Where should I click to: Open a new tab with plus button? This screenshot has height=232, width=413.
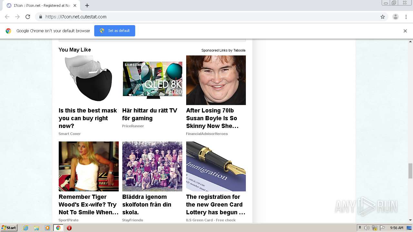tap(87, 5)
